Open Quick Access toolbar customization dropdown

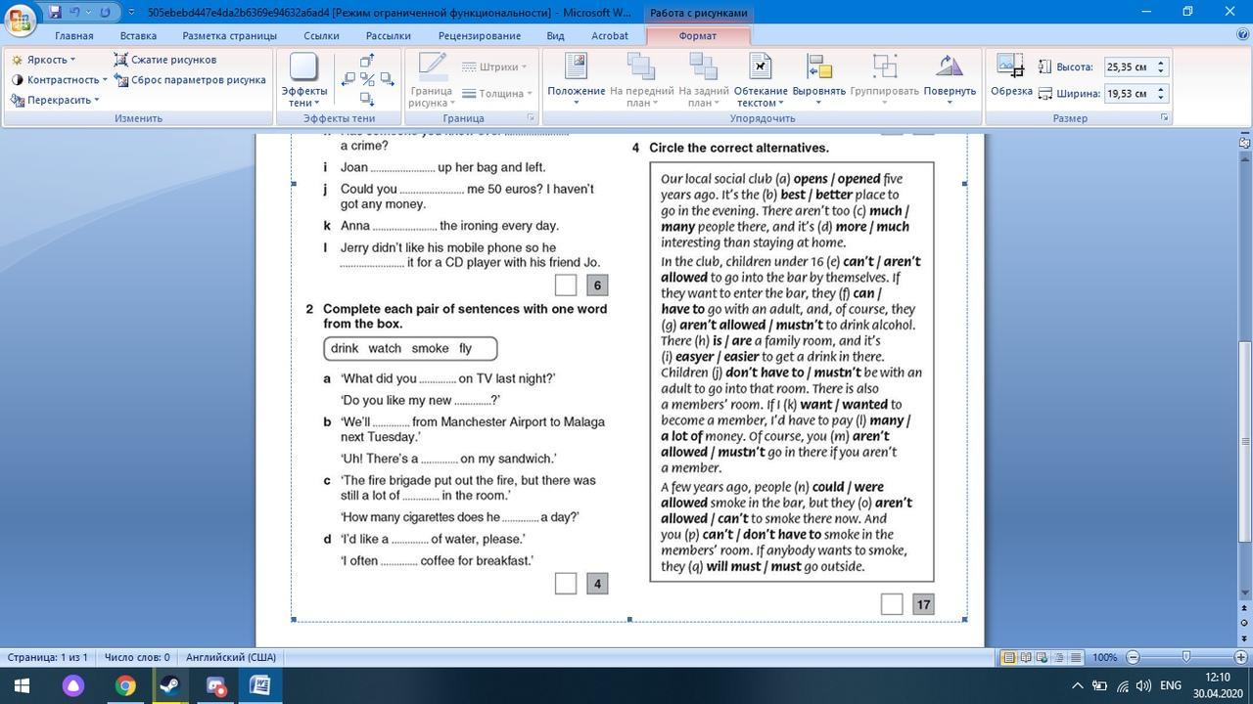131,13
